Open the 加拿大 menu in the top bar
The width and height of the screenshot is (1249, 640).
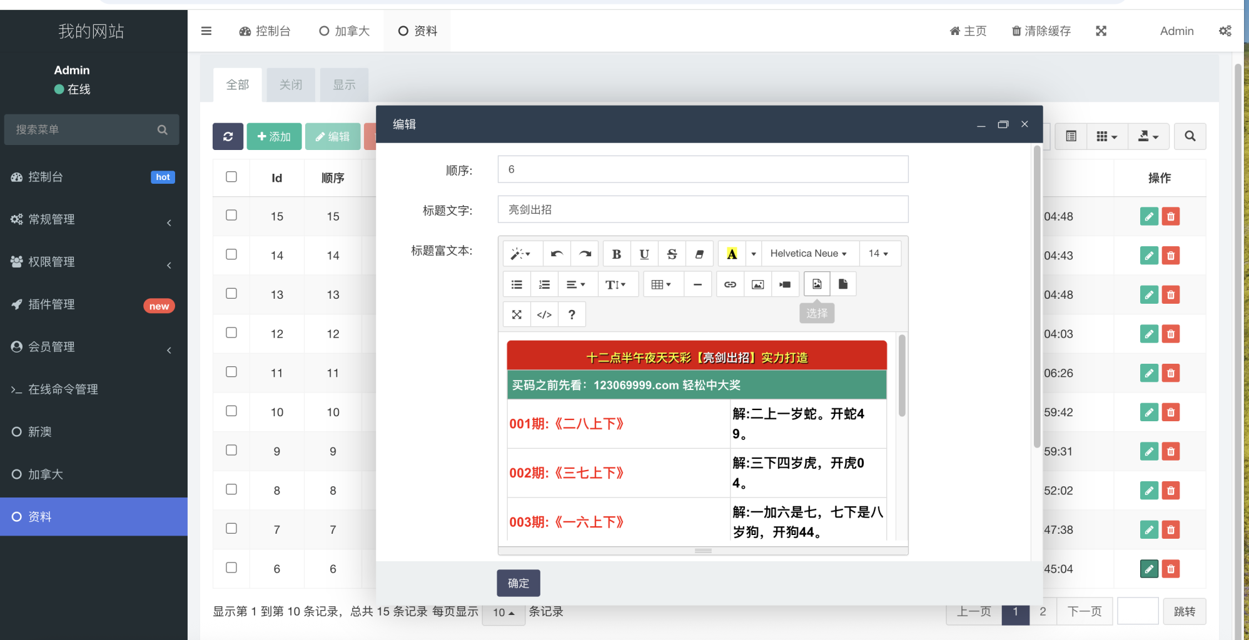click(345, 31)
